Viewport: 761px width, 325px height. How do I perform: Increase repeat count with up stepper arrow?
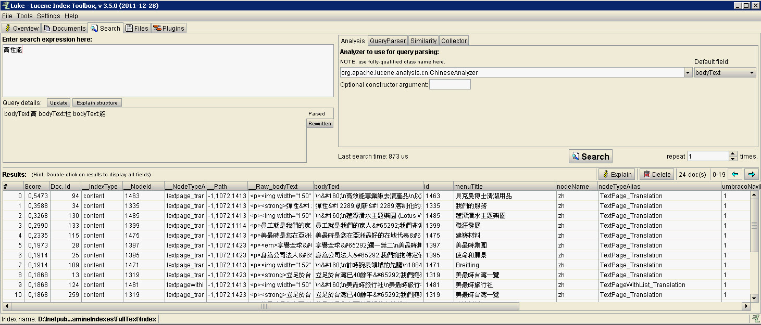[x=733, y=154]
